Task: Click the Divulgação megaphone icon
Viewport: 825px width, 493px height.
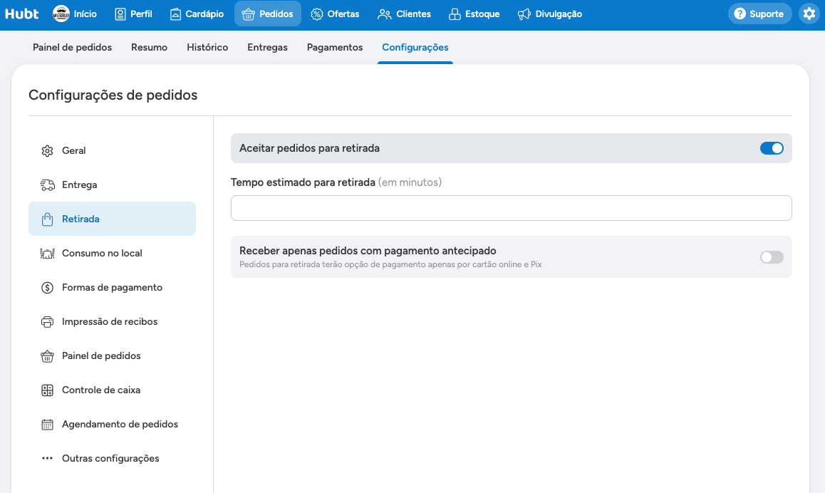Action: click(x=524, y=14)
